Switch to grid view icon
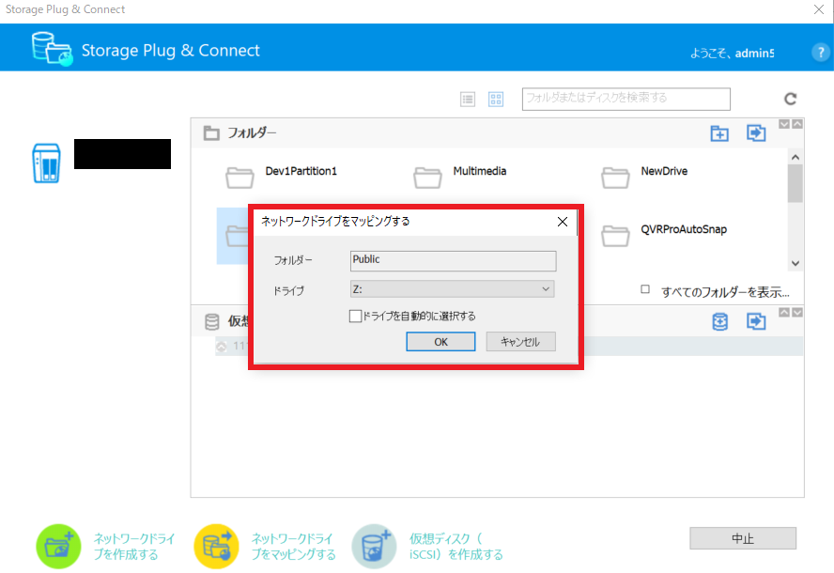 (496, 99)
